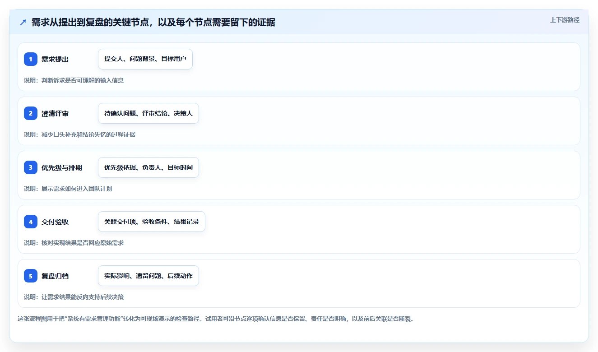Click the 上下游路径 label in the header

[565, 20]
